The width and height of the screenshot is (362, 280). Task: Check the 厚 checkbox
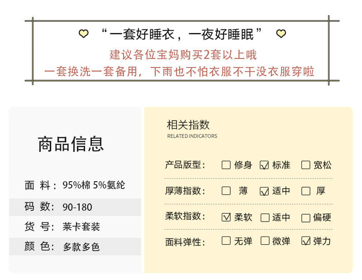point(305,191)
